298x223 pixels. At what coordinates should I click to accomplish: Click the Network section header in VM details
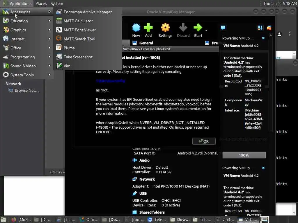147,179
